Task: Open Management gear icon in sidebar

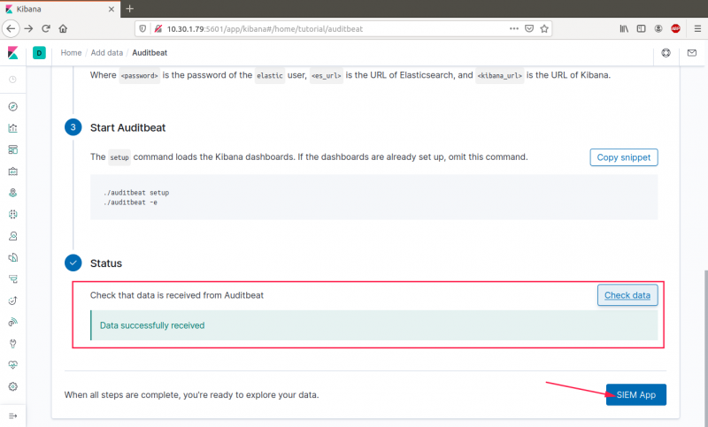Action: click(x=12, y=386)
